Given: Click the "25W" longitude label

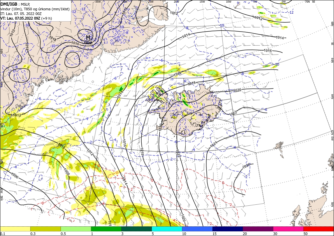Looking at the screenshot, I should point(151,2).
